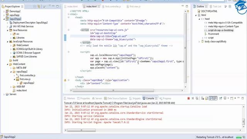The width and height of the screenshot is (247, 139).
Task: Select #comment node in Outline
Action: tap(213, 34)
